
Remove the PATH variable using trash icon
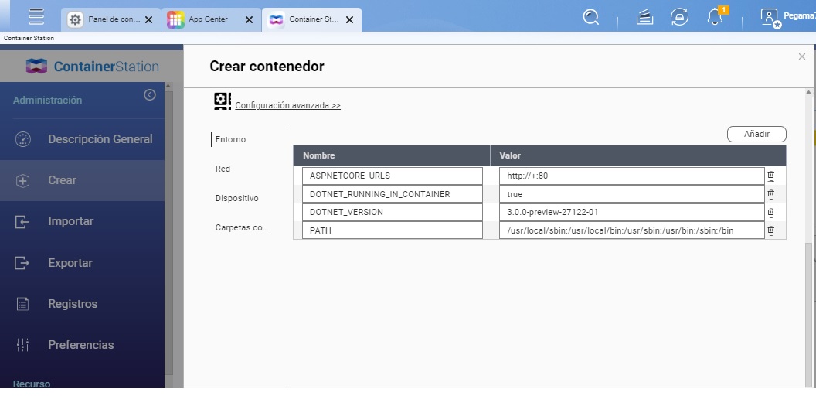770,230
